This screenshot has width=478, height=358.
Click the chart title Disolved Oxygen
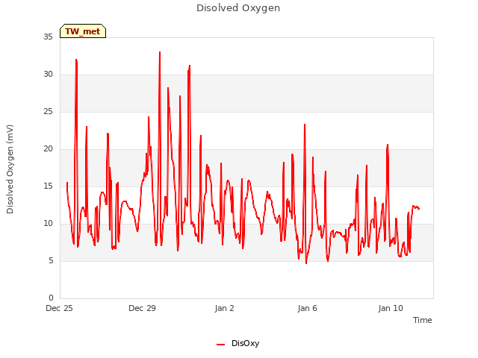click(x=238, y=8)
